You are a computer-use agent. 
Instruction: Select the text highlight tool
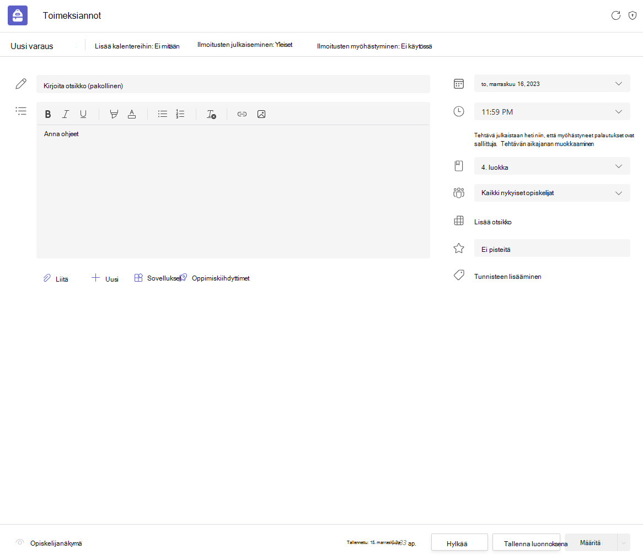[x=114, y=114]
